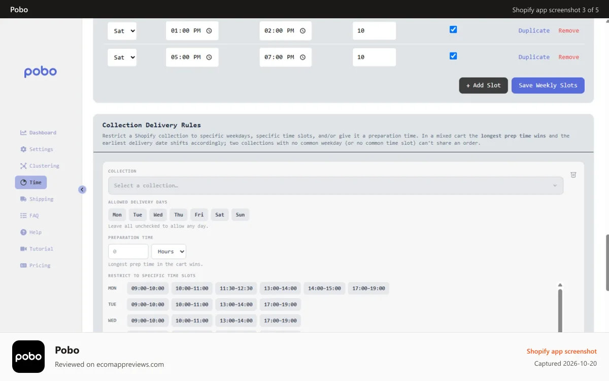Viewport: 609px width, 381px height.
Task: Open the Select a collection dropdown
Action: pyautogui.click(x=335, y=185)
